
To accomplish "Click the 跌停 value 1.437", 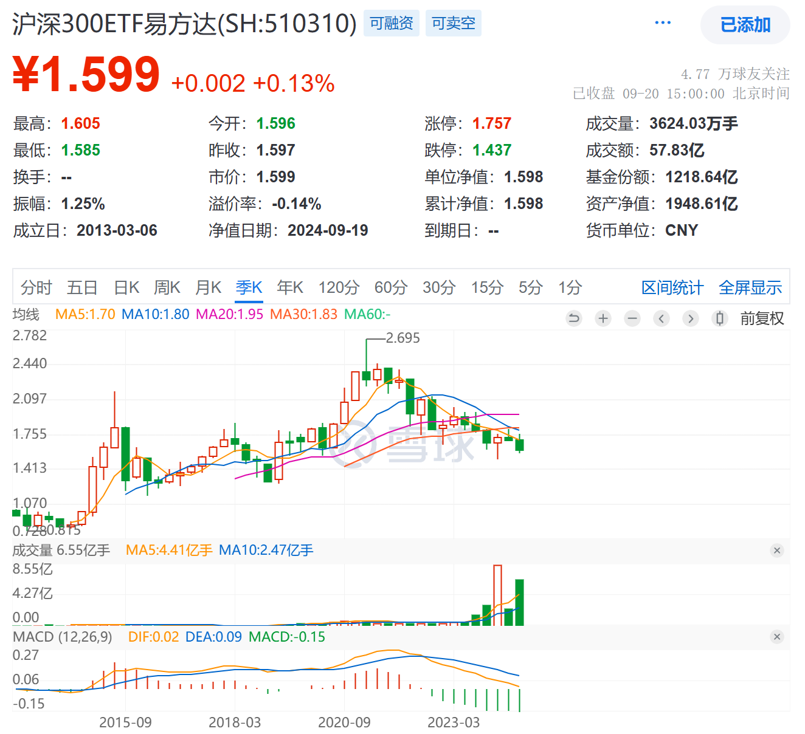I will (492, 150).
